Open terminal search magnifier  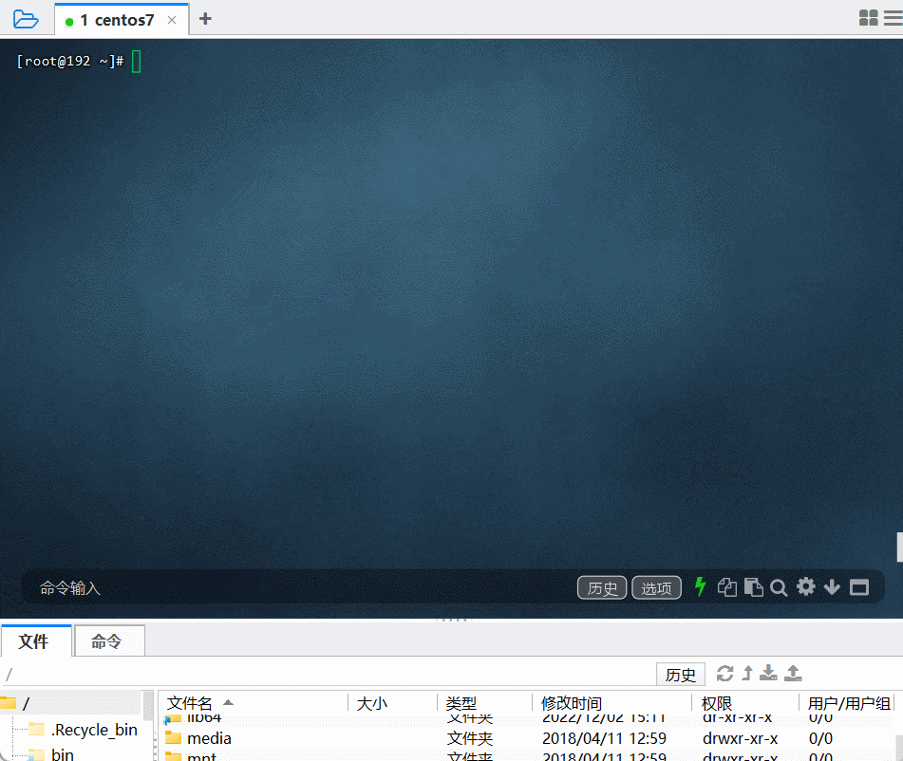779,587
